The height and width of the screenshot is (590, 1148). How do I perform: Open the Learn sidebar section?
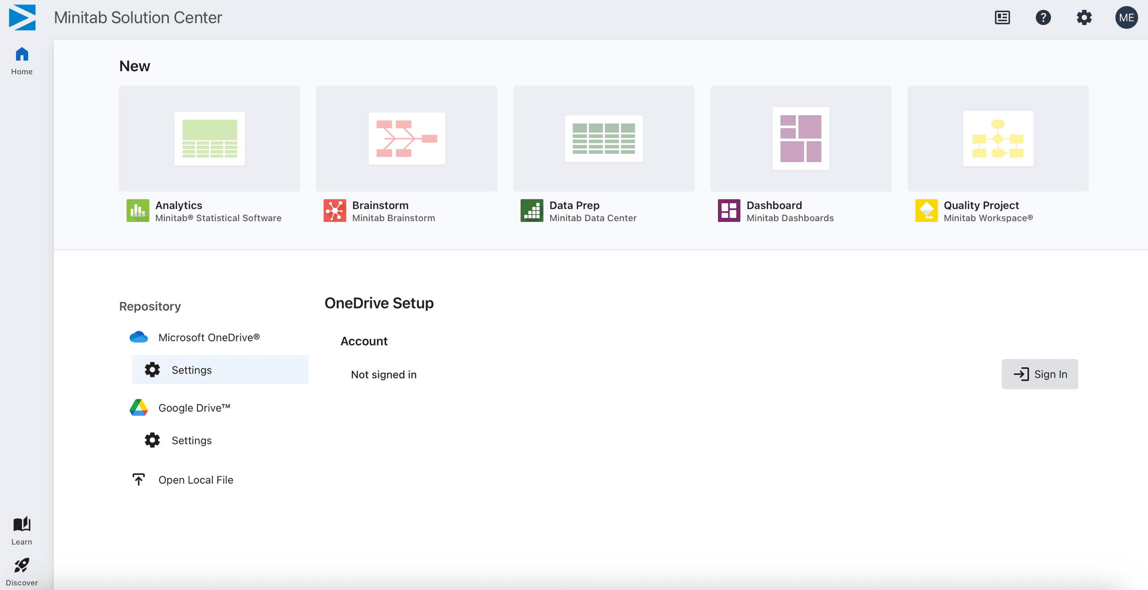click(x=22, y=531)
